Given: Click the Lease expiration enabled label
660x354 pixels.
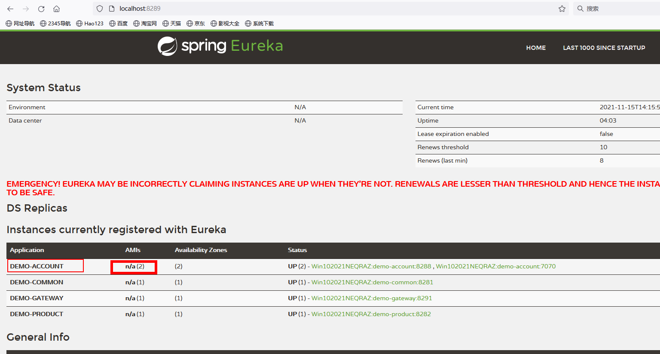Looking at the screenshot, I should pos(453,134).
